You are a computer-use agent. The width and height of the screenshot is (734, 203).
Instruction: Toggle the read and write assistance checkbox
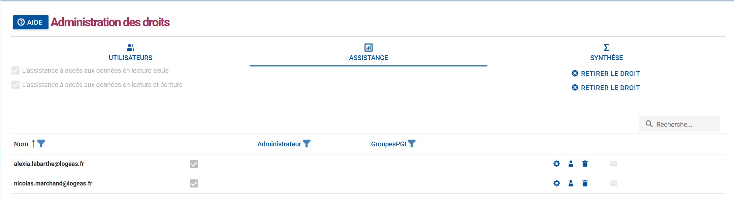pos(15,85)
